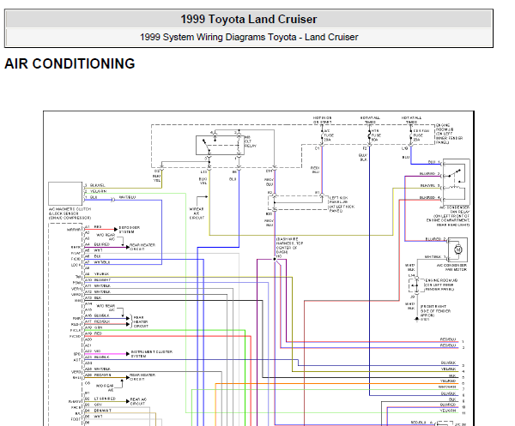The height and width of the screenshot is (426, 515).
Task: Select the WHT/BLU wire label near clutch
Action: tap(127, 197)
